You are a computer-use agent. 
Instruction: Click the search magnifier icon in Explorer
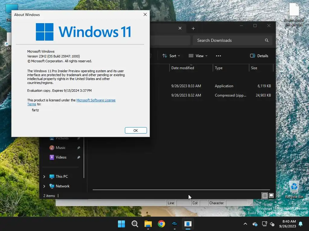point(267,40)
